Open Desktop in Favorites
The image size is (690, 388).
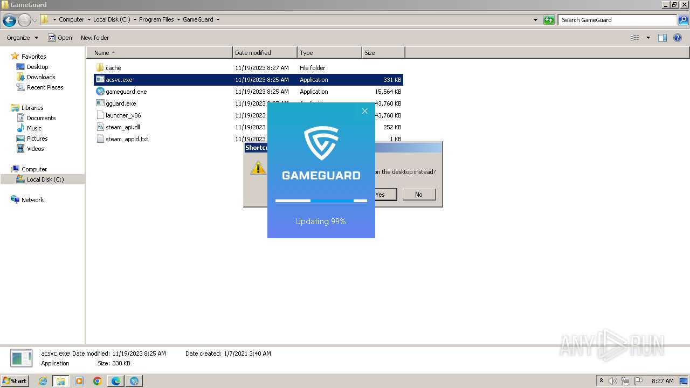pyautogui.click(x=37, y=67)
